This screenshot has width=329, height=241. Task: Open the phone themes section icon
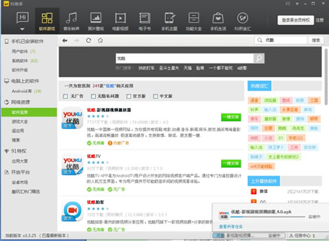(x=169, y=18)
